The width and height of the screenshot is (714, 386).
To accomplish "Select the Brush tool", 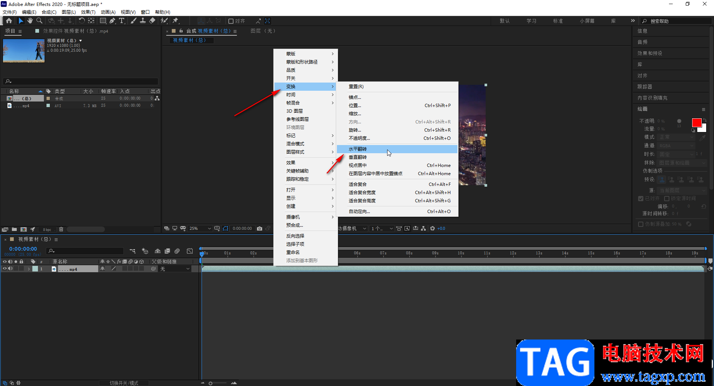I will pyautogui.click(x=134, y=21).
